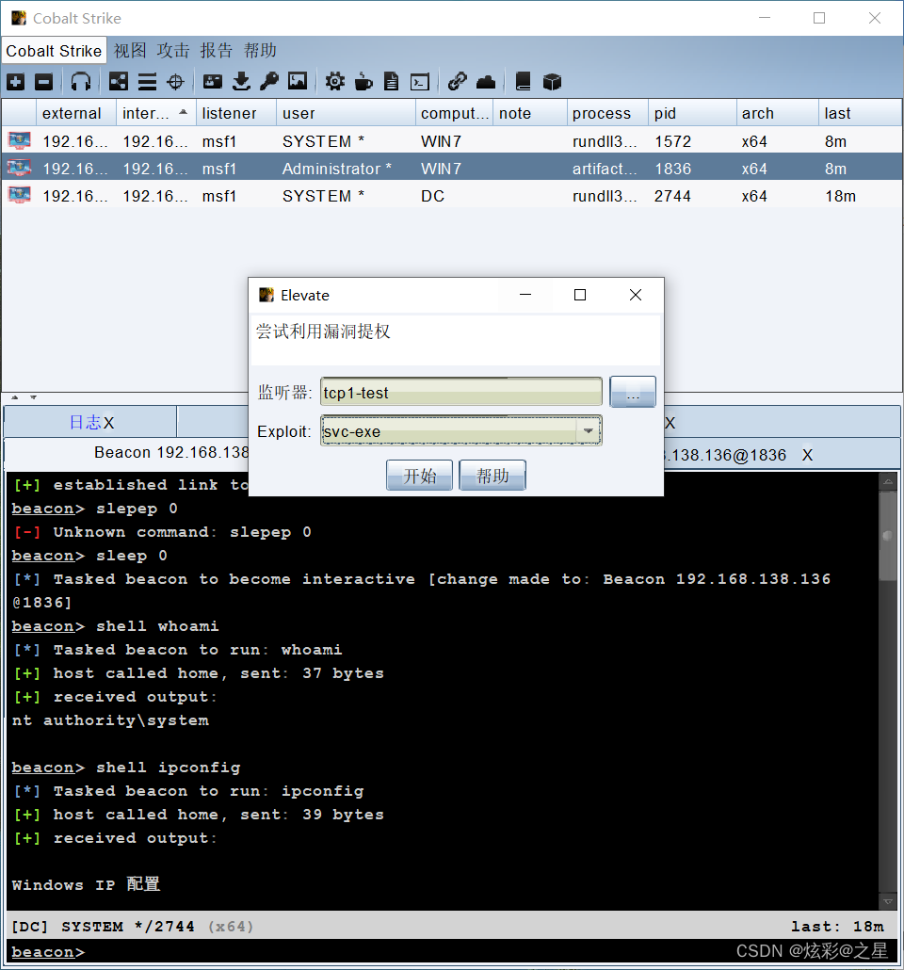The height and width of the screenshot is (970, 904).
Task: Sort by the inter... column header
Action: (x=156, y=113)
